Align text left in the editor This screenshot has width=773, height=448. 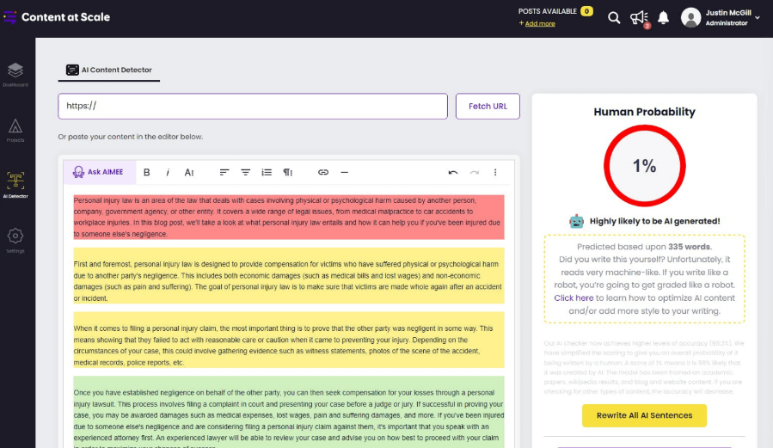(x=224, y=173)
